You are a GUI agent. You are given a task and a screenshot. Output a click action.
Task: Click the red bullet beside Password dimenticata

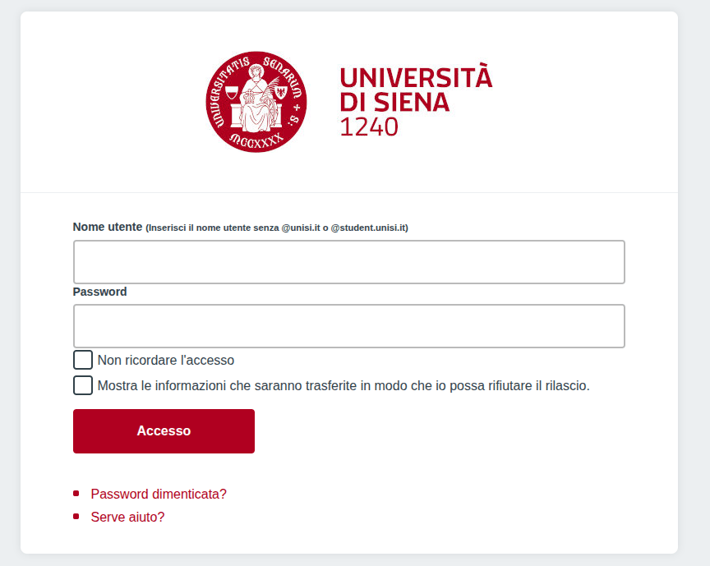pyautogui.click(x=76, y=494)
